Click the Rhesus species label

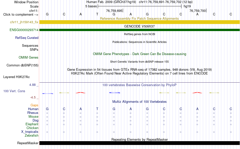point(33,113)
